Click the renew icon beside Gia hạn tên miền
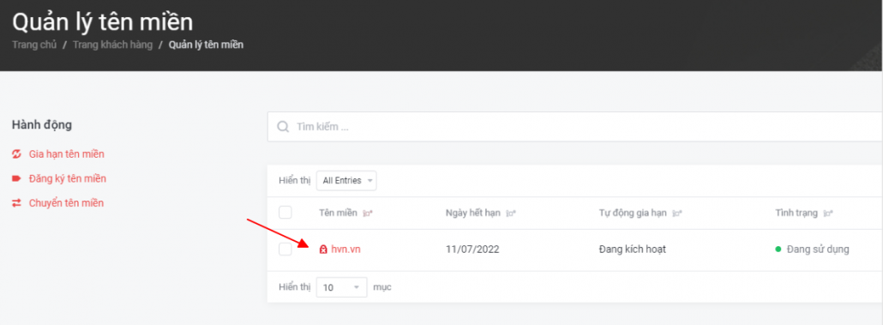The height and width of the screenshot is (325, 883). (16, 153)
